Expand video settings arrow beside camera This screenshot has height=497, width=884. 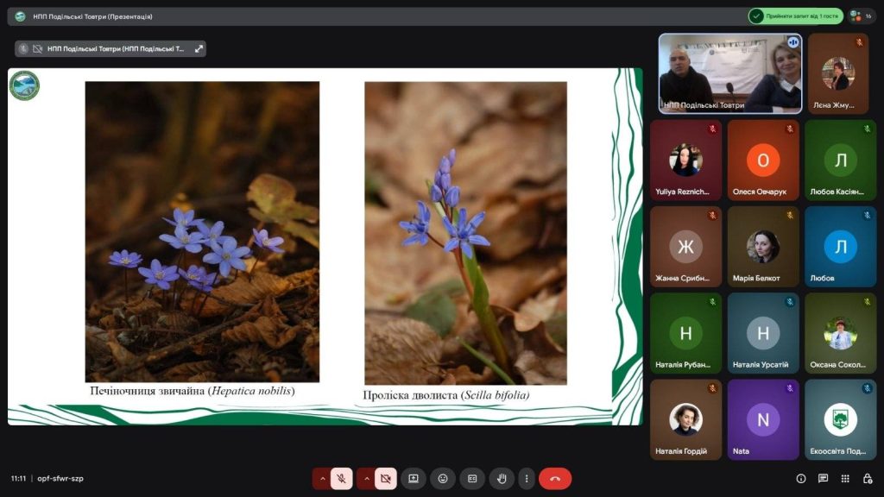pos(365,478)
